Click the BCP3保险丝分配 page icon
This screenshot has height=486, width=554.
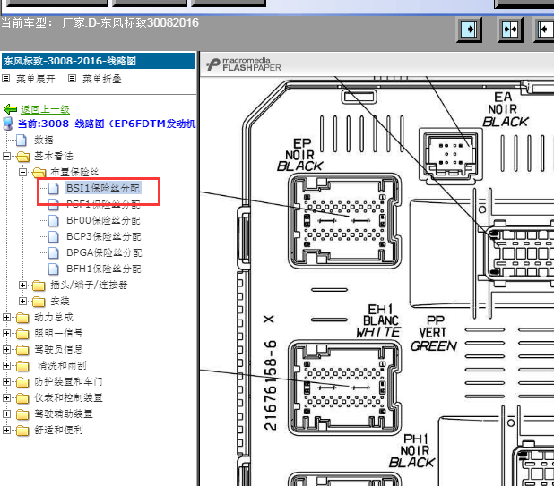[x=54, y=236]
